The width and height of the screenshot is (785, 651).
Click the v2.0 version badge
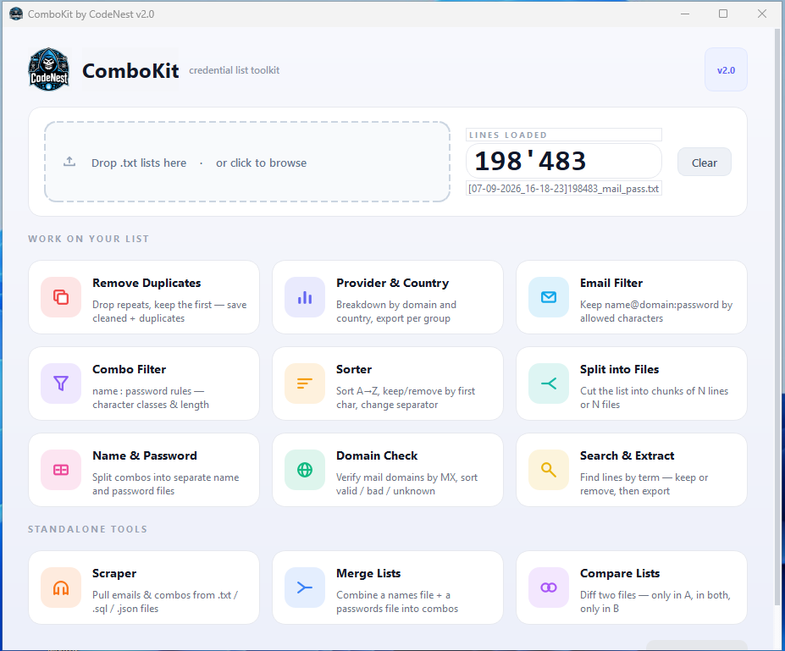pyautogui.click(x=726, y=70)
